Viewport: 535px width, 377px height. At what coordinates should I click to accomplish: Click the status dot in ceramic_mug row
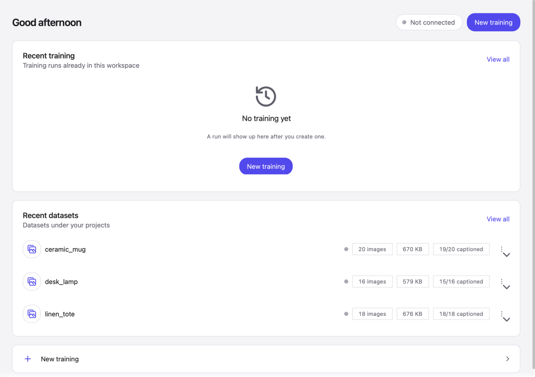pyautogui.click(x=346, y=249)
